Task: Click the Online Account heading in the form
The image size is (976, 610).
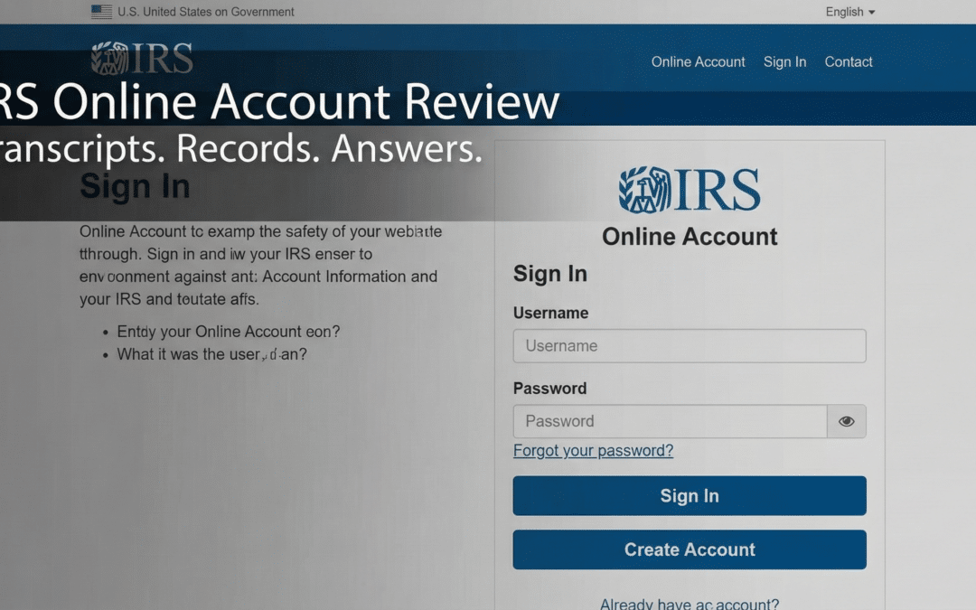Action: [x=689, y=237]
